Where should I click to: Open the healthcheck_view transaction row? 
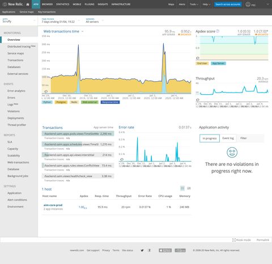coord(78,176)
